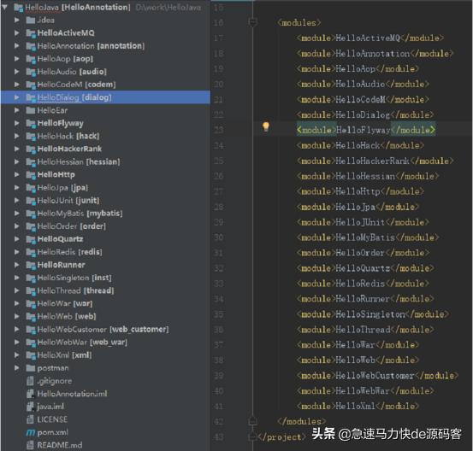Click the HelloAnnotation.iml file icon
The height and width of the screenshot is (451, 473).
tap(30, 394)
